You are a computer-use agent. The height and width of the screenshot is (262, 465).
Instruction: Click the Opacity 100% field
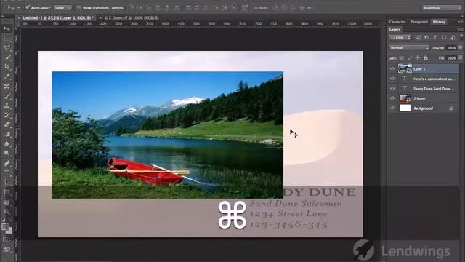pyautogui.click(x=451, y=48)
